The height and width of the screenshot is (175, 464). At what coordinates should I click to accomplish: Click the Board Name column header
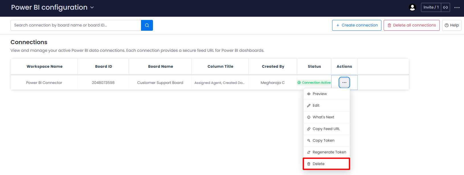[160, 67]
